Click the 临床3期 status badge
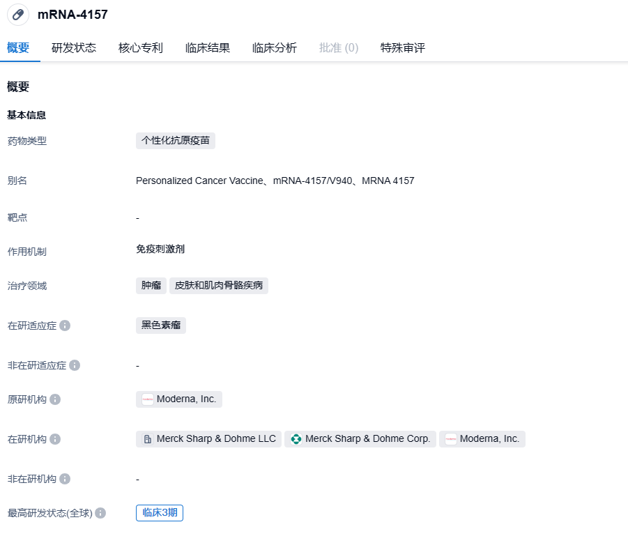This screenshot has height=536, width=628. click(160, 513)
